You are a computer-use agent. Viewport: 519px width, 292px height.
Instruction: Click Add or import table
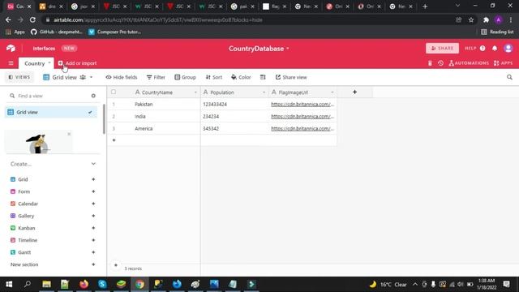[x=78, y=63]
